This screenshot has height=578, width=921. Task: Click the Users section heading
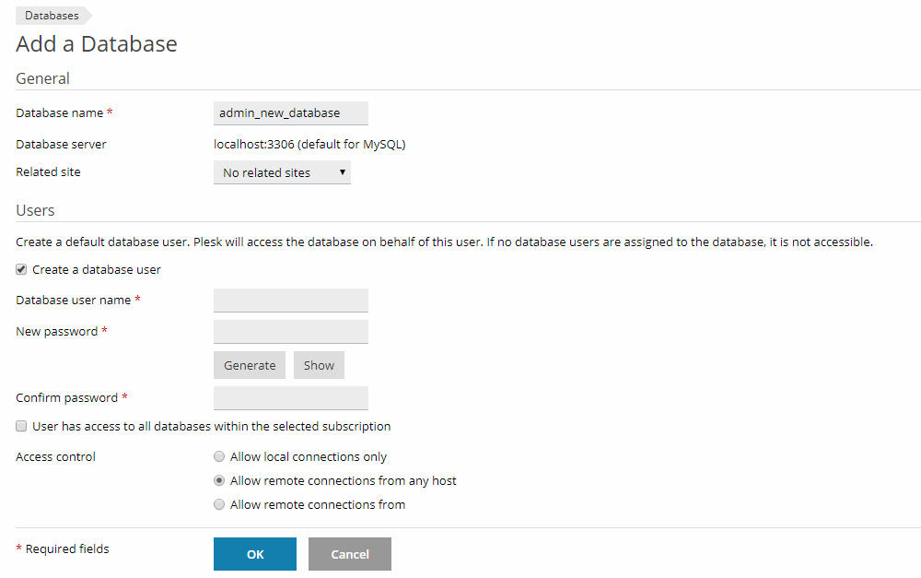coord(35,210)
